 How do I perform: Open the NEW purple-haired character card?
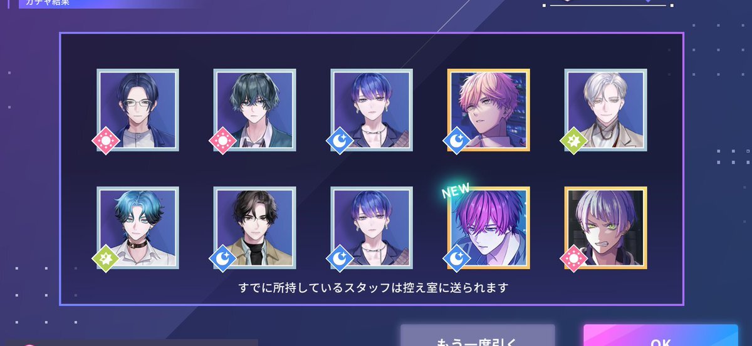point(489,228)
